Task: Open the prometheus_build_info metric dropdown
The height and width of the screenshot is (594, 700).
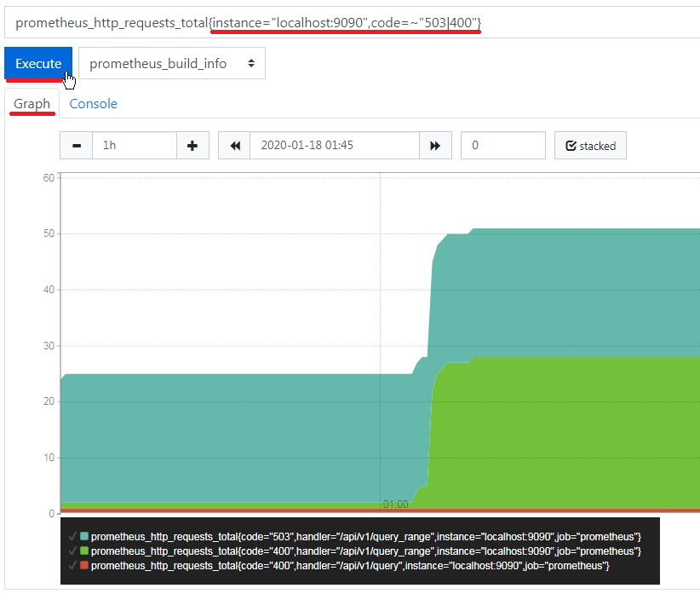Action: tap(172, 63)
